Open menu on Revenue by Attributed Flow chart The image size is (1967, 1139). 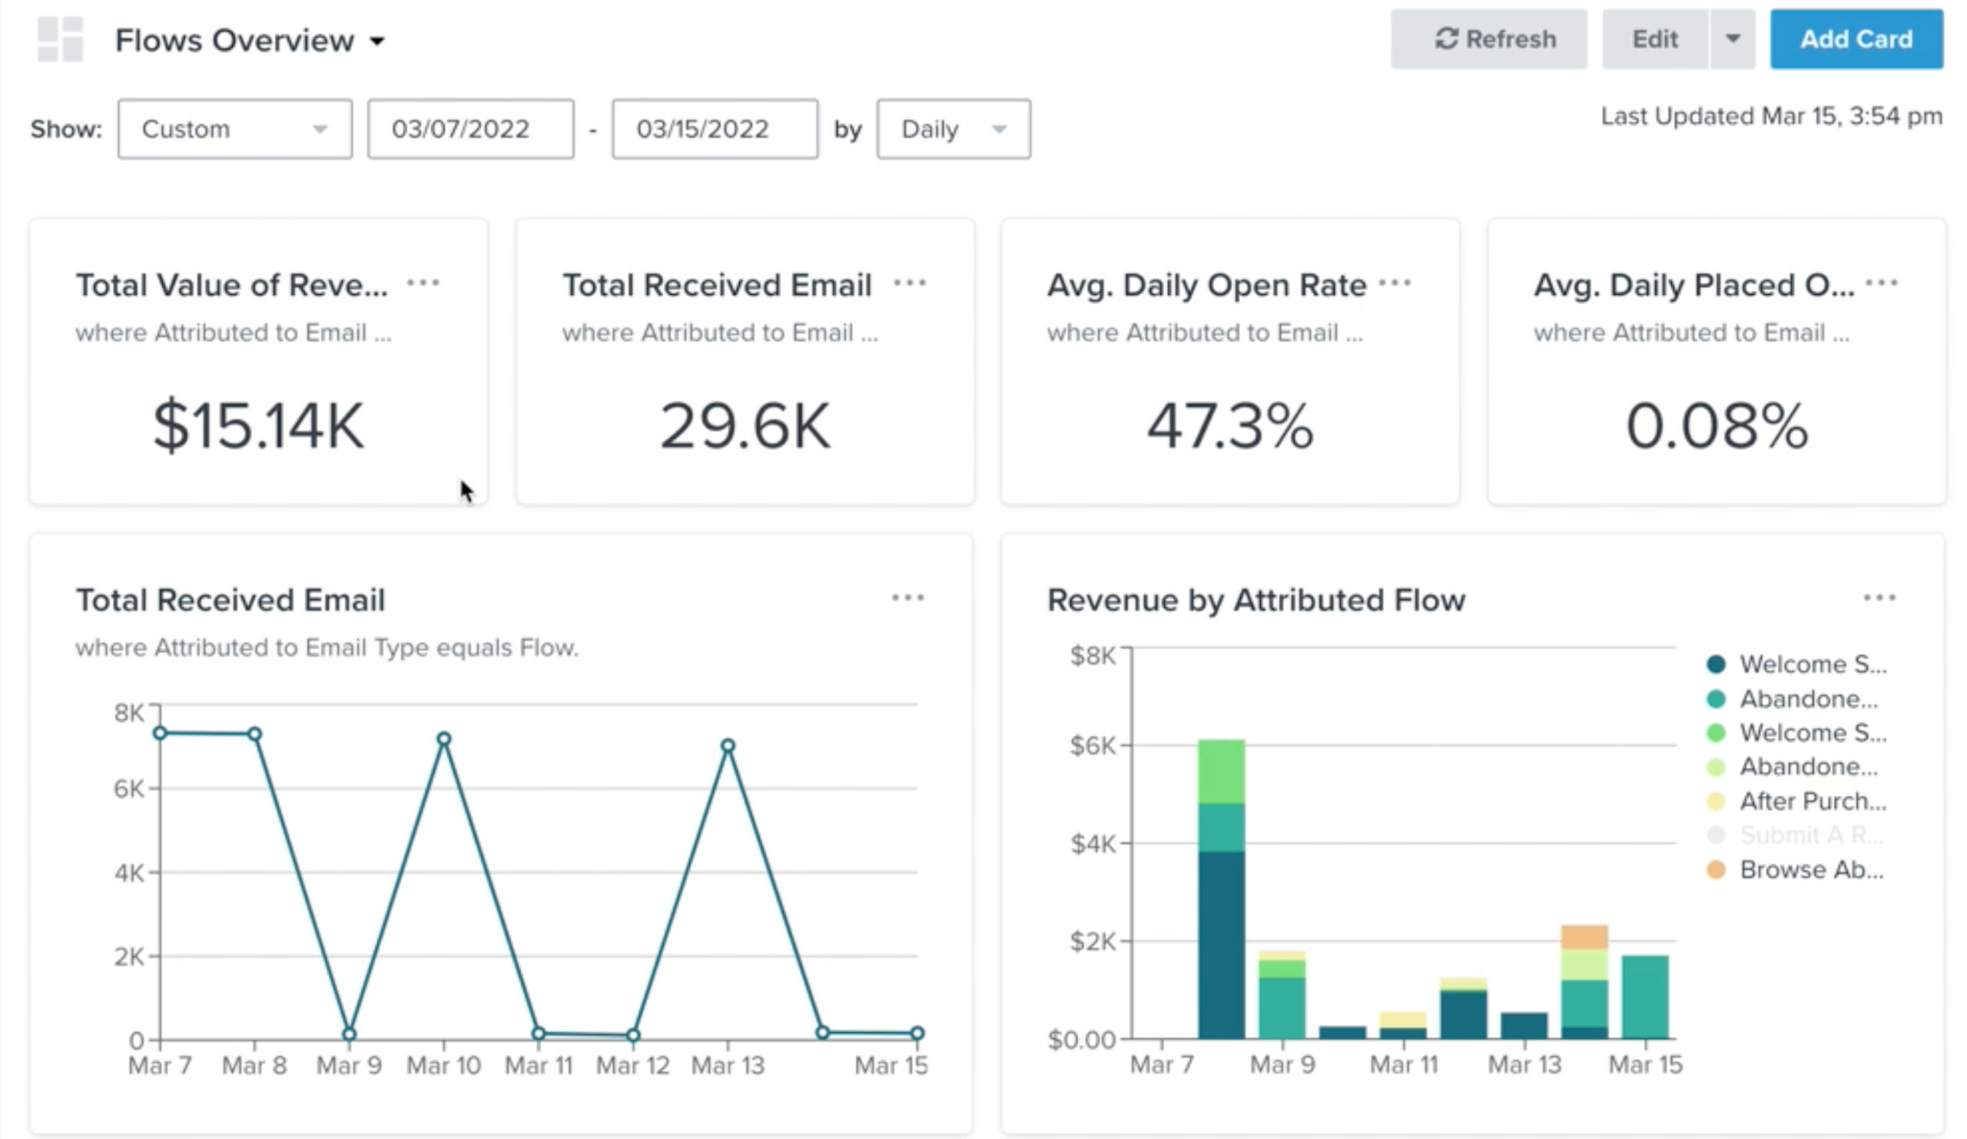(1879, 598)
